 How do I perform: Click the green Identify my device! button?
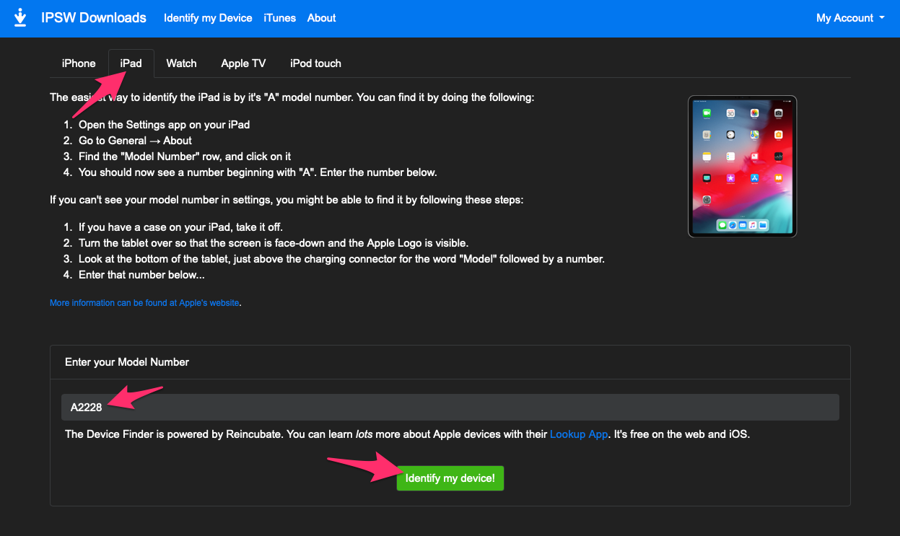(450, 478)
